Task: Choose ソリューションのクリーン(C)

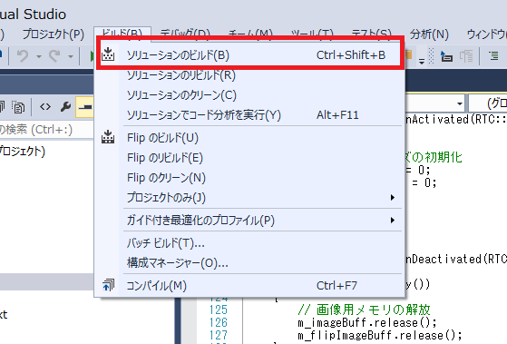Action: (x=249, y=95)
